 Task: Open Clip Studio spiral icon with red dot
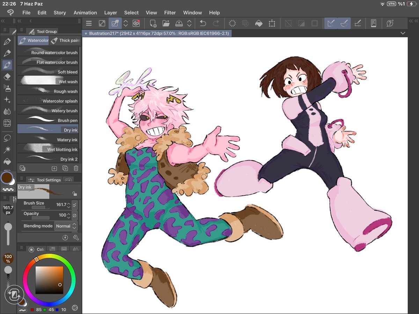pos(136,23)
